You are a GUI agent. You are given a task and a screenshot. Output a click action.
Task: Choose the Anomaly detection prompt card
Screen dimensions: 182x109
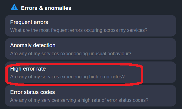pos(91,49)
